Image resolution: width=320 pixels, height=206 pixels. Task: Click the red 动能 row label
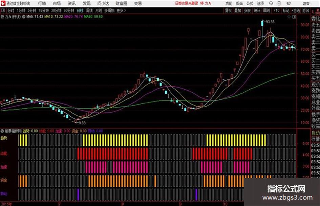click(4, 154)
